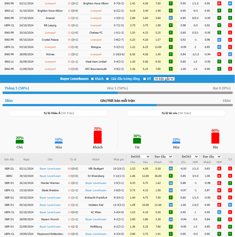The height and width of the screenshot is (237, 235).
Task: Click red B handicap badge in Holstein Kiel row
Action: (219, 205)
